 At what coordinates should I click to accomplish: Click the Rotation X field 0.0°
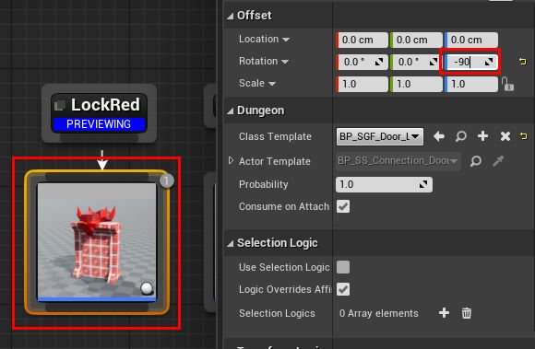click(x=362, y=62)
